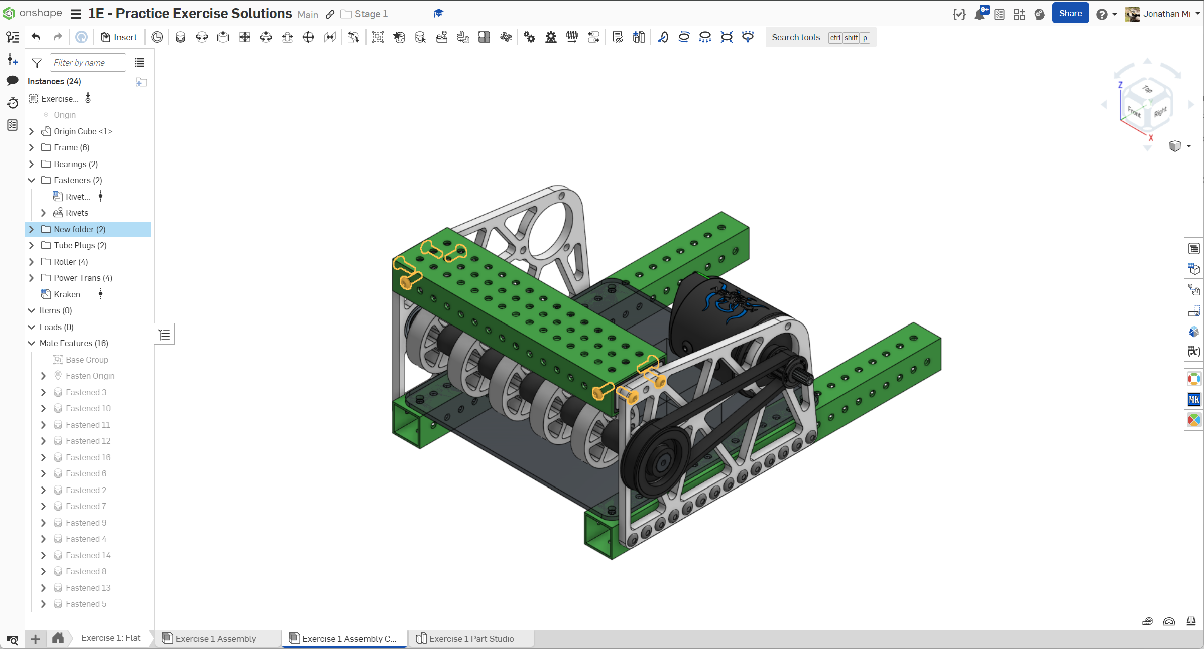Click the Gear relation tool
1204x649 pixels.
529,37
